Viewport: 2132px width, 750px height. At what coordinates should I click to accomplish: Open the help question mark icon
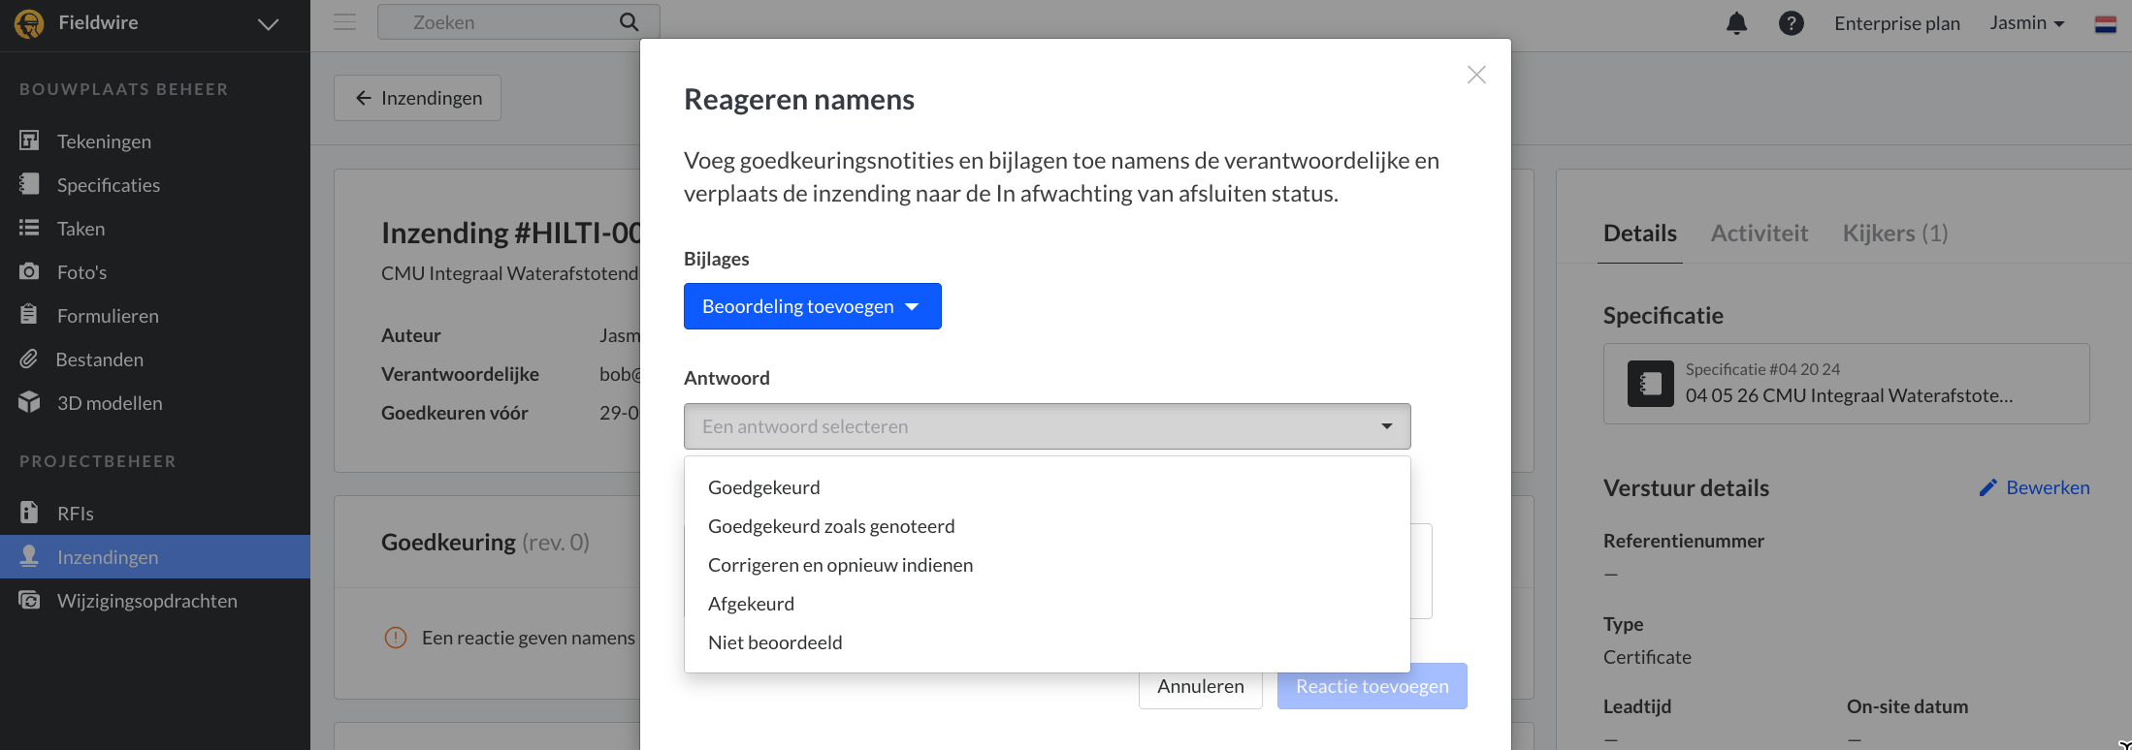pos(1792,23)
